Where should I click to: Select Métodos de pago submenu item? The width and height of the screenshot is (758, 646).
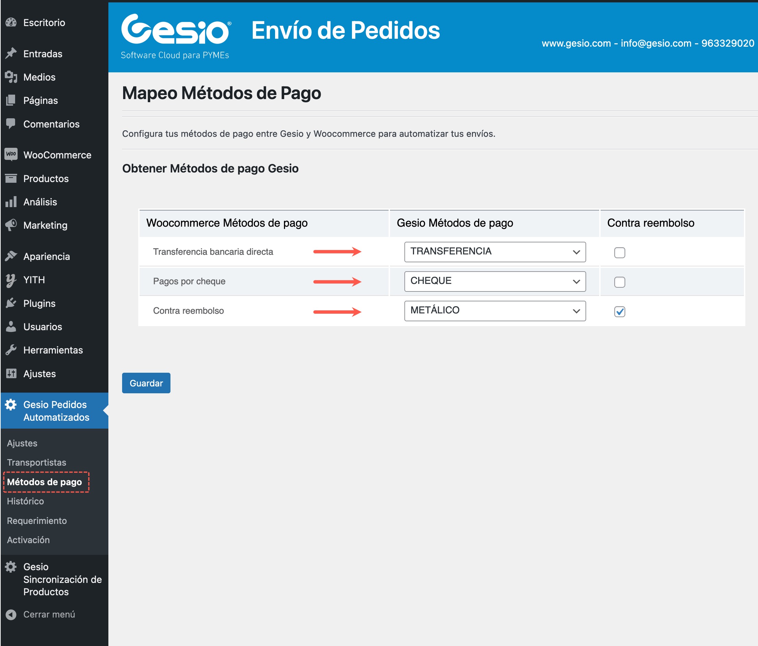pos(44,482)
